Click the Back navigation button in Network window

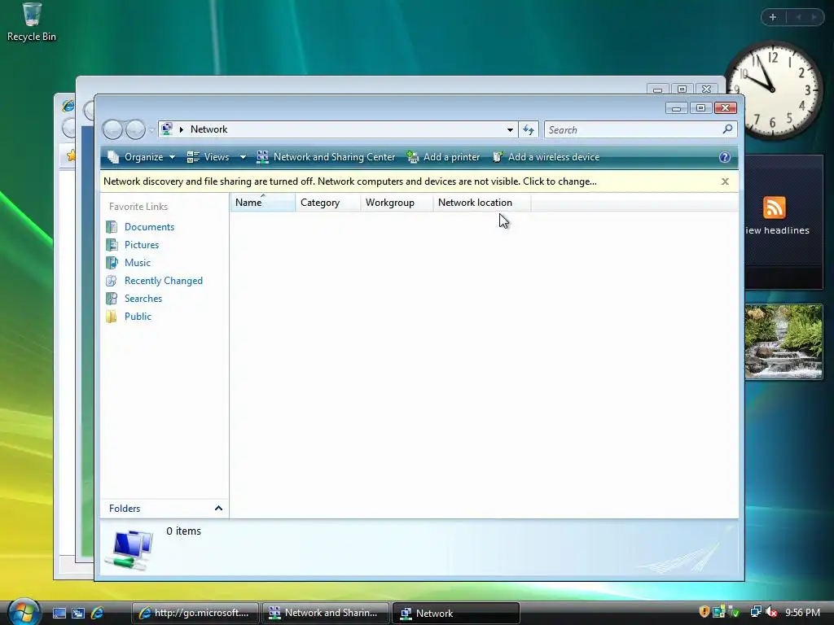112,129
